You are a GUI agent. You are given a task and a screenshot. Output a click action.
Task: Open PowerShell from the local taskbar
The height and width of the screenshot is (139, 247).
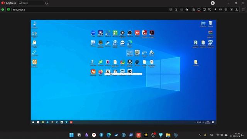[131, 135]
